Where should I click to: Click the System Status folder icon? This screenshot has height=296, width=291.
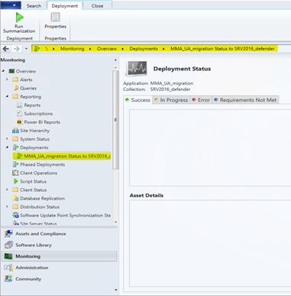pyautogui.click(x=15, y=139)
